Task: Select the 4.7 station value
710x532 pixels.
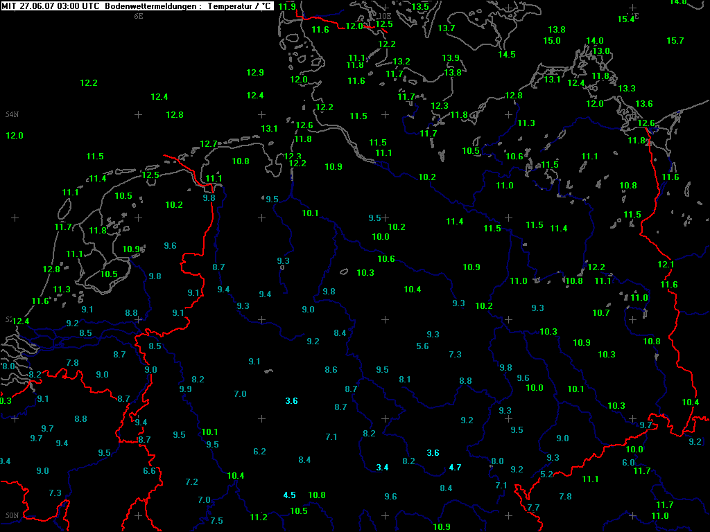Action: 455,468
